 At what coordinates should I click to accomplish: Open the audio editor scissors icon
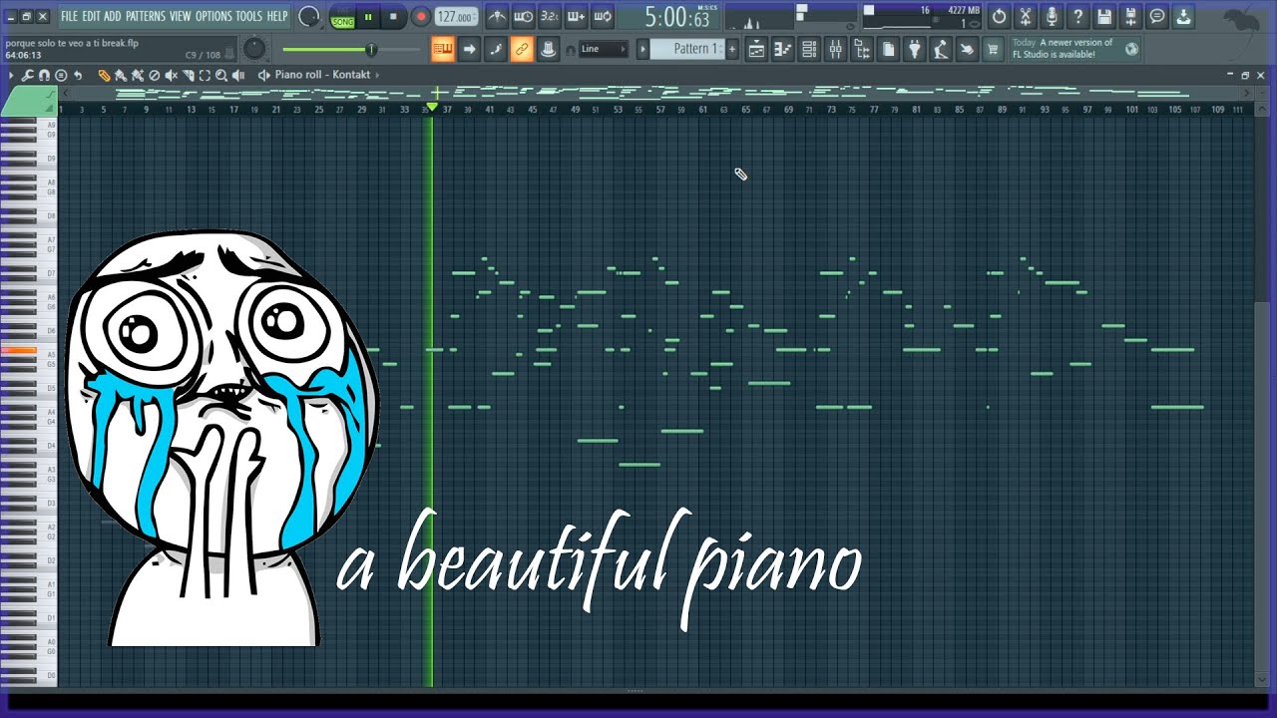1025,17
